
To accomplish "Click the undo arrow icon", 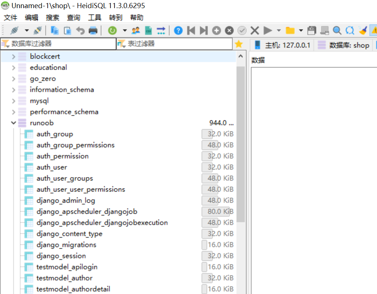I will coord(80,31).
